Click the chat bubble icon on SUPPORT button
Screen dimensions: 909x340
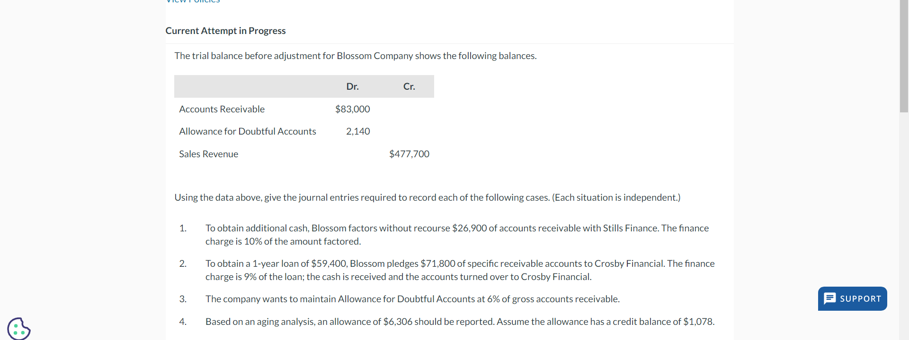point(830,298)
